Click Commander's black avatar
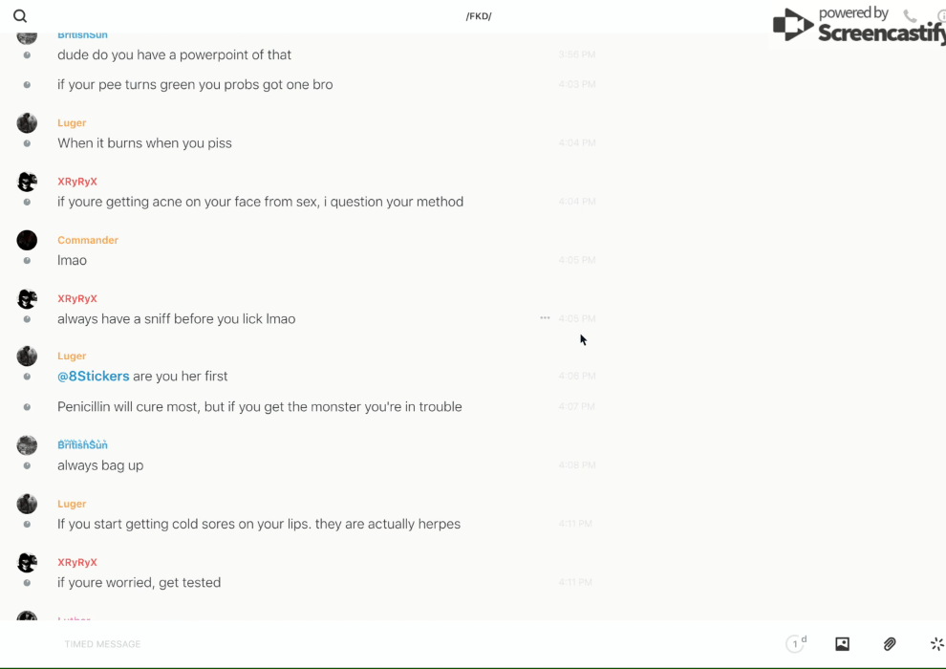This screenshot has height=669, width=946. pos(27,240)
